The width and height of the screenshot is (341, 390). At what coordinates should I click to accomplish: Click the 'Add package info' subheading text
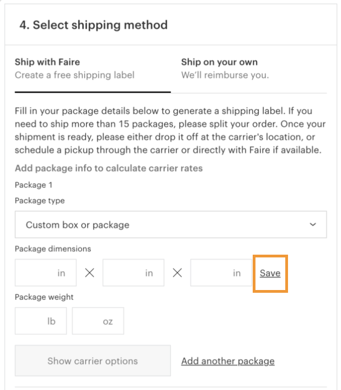pos(109,168)
